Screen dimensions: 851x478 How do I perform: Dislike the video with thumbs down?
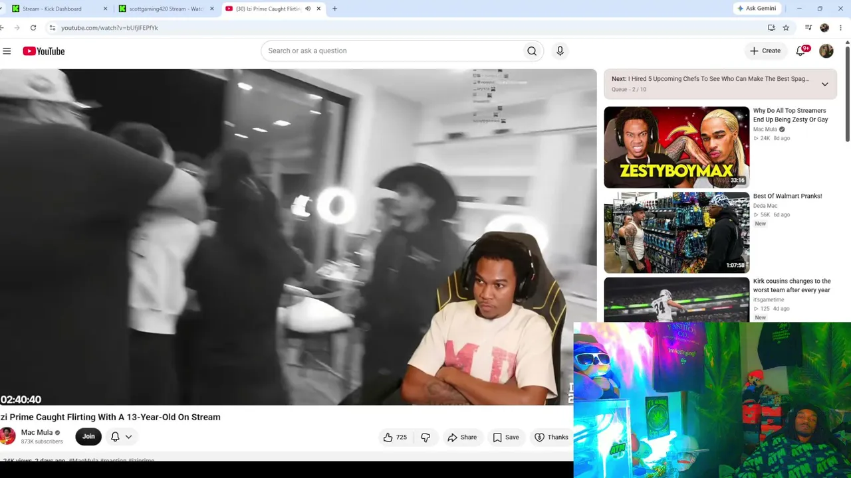pyautogui.click(x=425, y=437)
